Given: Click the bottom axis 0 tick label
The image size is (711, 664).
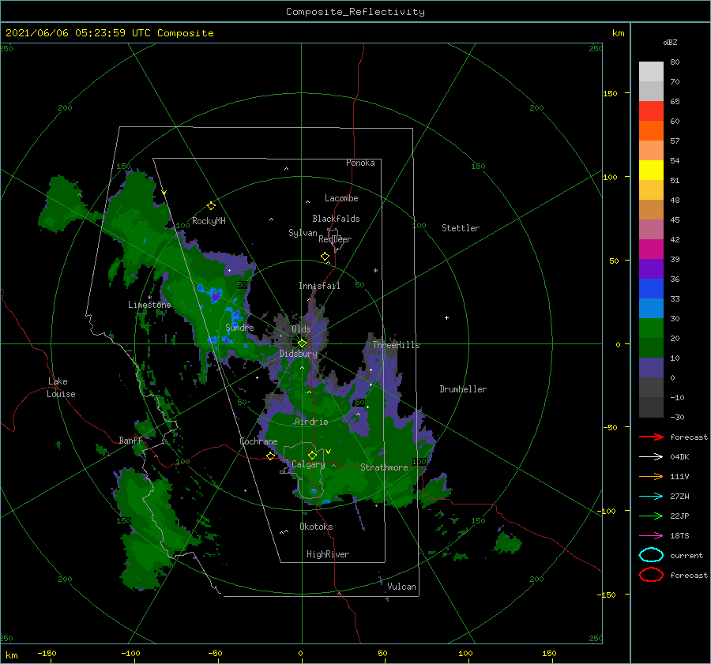Looking at the screenshot, I should (301, 653).
